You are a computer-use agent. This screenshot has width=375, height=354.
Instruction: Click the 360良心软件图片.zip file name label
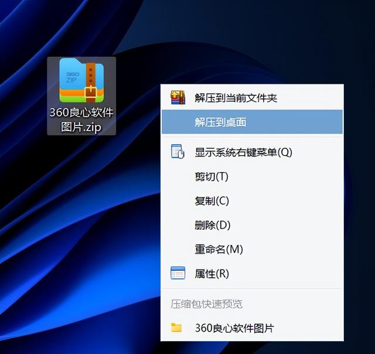pyautogui.click(x=81, y=120)
